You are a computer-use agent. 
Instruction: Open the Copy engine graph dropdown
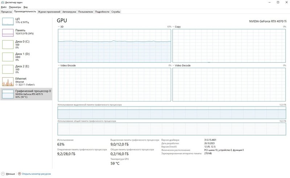tap(174, 27)
